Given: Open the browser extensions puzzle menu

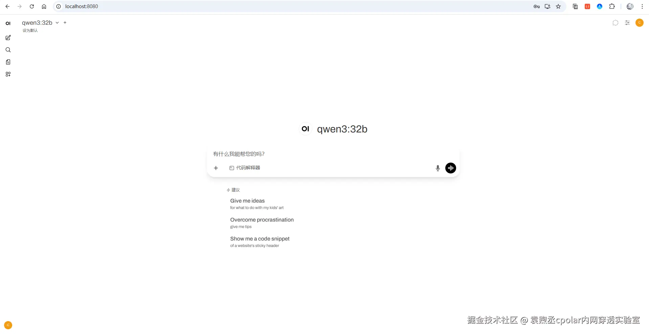Looking at the screenshot, I should pyautogui.click(x=612, y=6).
